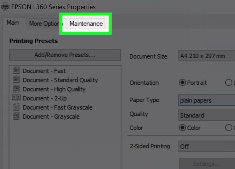Click the "Document Size" label
Image resolution: width=235 pixels, height=169 pixels.
tap(148, 56)
